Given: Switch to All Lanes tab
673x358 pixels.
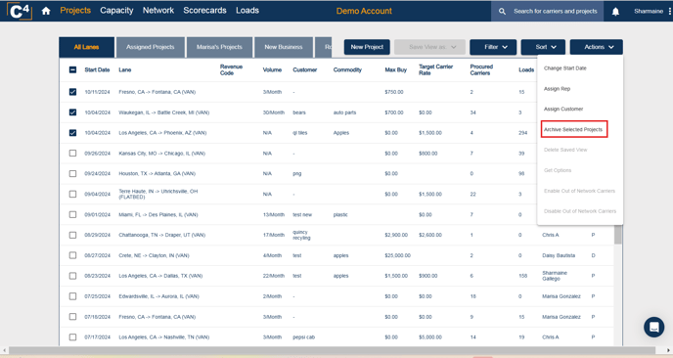Looking at the screenshot, I should pyautogui.click(x=86, y=47).
